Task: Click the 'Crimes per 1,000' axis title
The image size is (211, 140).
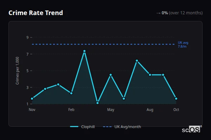Action: tap(17, 71)
